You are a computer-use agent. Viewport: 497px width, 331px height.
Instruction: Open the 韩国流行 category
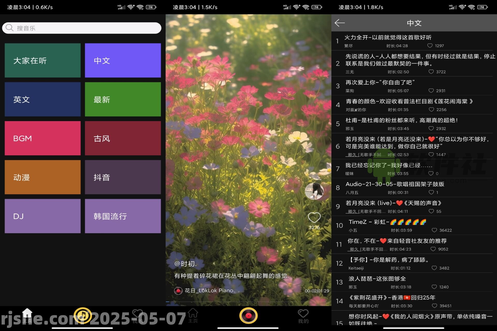[123, 216]
